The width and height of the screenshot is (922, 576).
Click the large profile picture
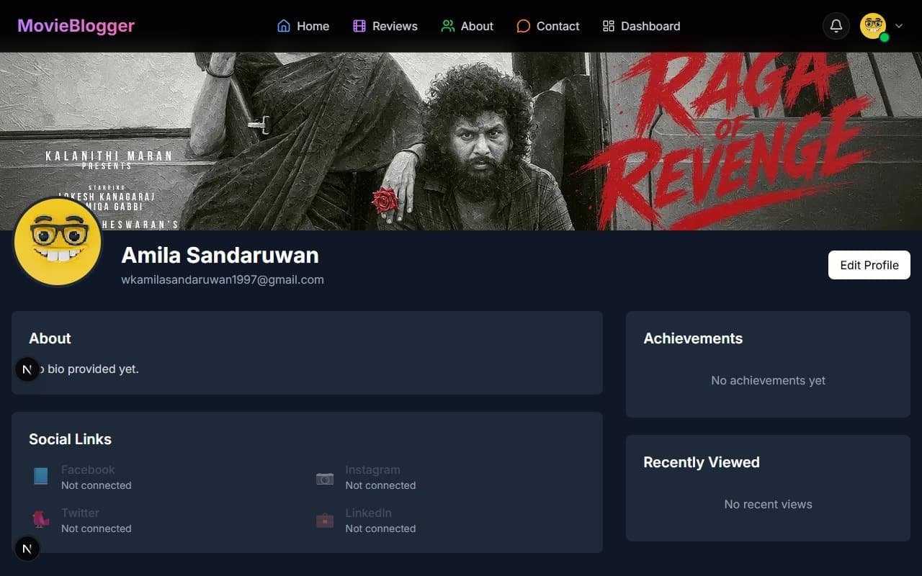pos(58,241)
